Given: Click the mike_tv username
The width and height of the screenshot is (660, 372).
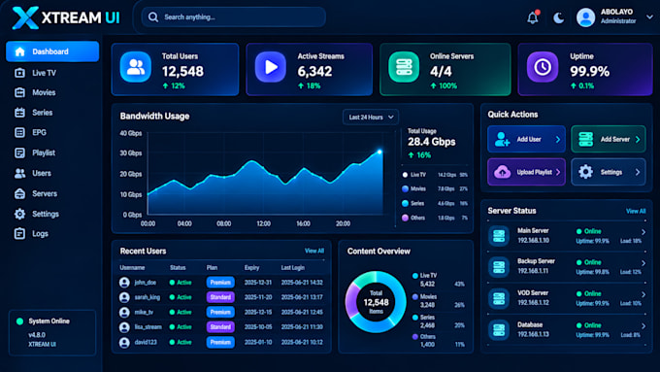Looking at the screenshot, I should 144,312.
